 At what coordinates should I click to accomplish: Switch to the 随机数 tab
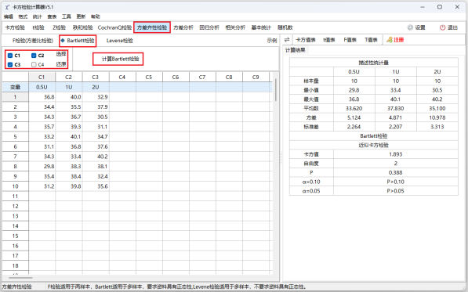click(x=285, y=27)
